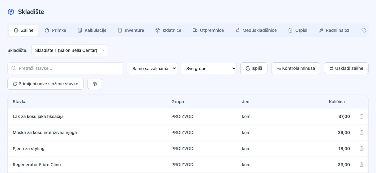Click the Uskladi zalihe button
The width and height of the screenshot is (376, 173).
[x=346, y=68]
